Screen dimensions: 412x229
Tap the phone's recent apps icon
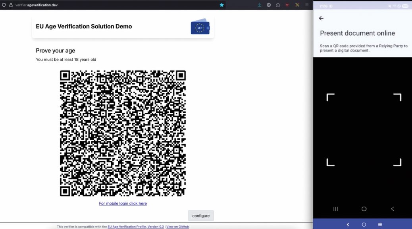[x=335, y=209]
